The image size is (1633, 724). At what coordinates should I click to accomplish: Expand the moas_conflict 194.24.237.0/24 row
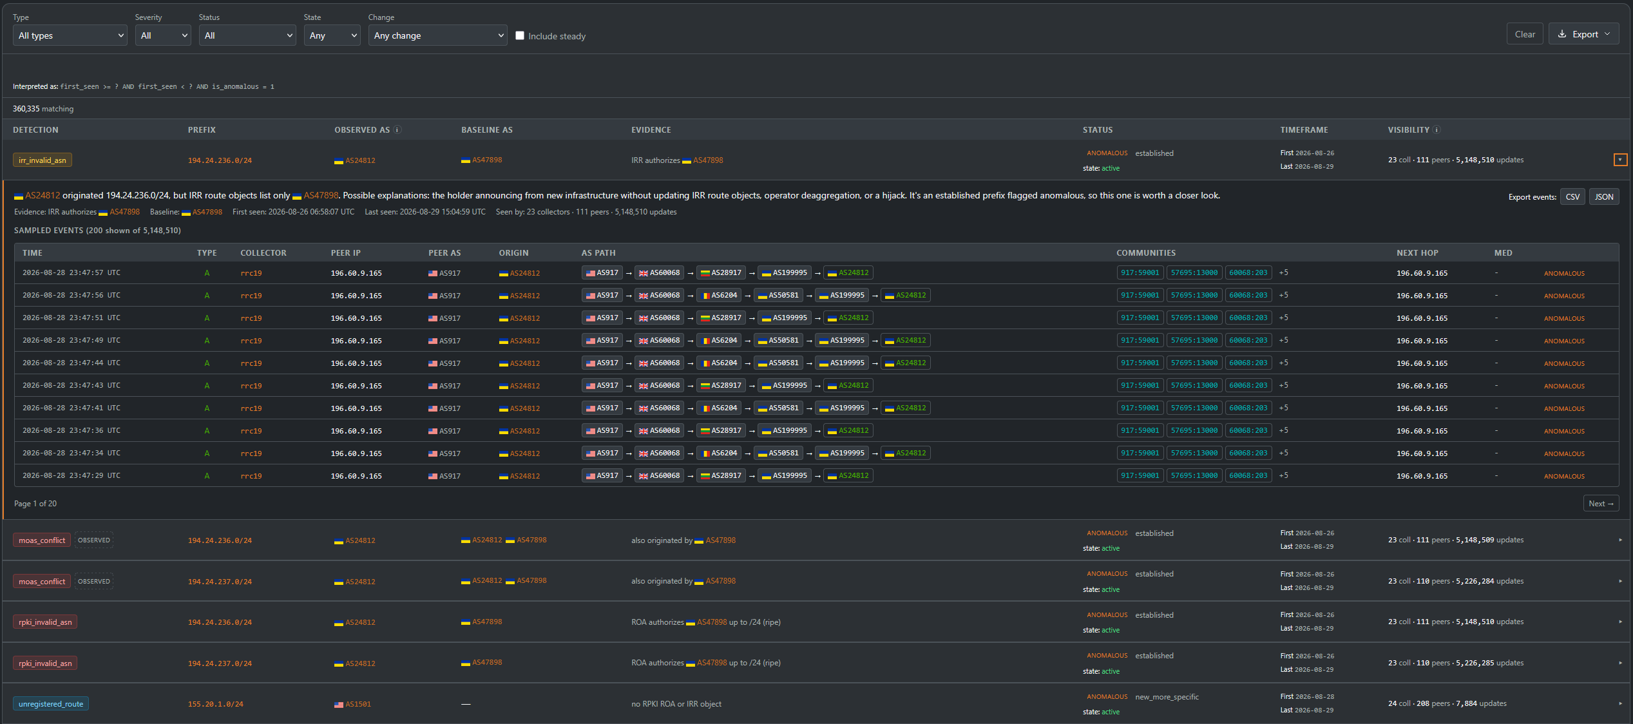[1620, 581]
